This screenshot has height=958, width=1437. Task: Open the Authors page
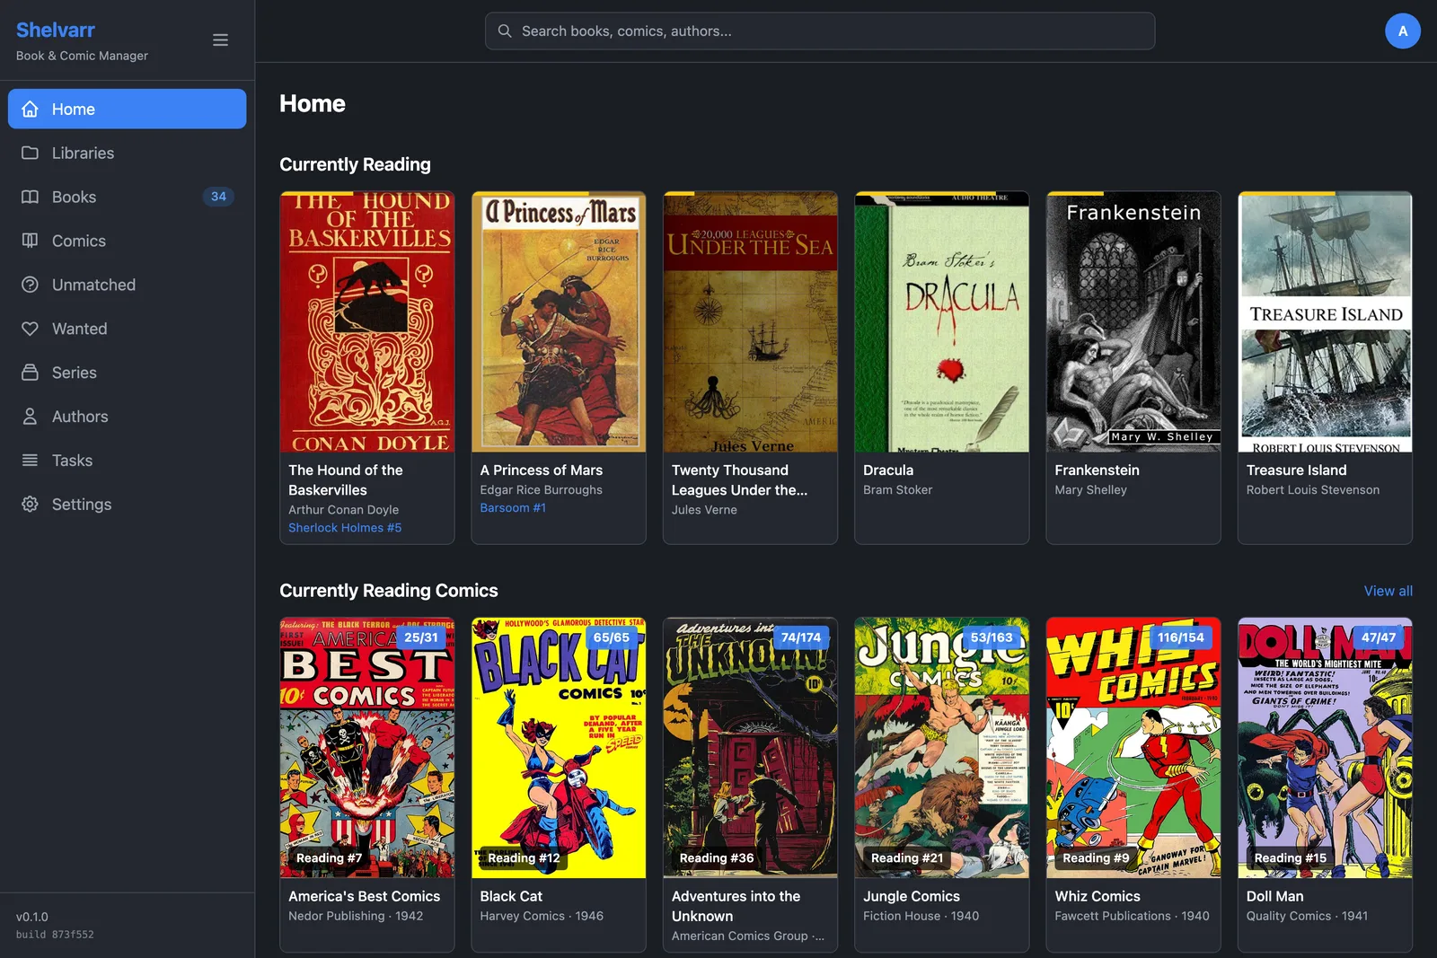coord(128,417)
